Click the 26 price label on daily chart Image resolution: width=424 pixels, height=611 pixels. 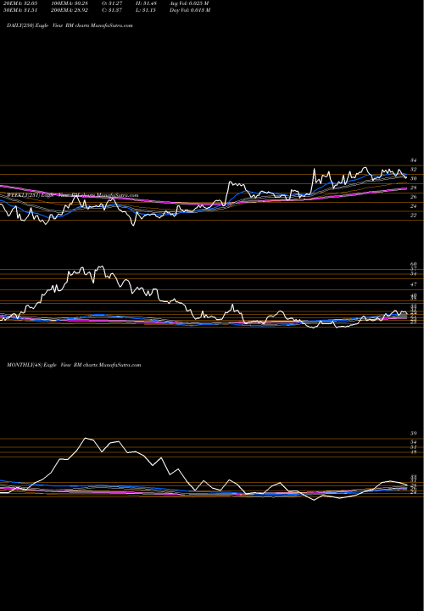[414, 197]
